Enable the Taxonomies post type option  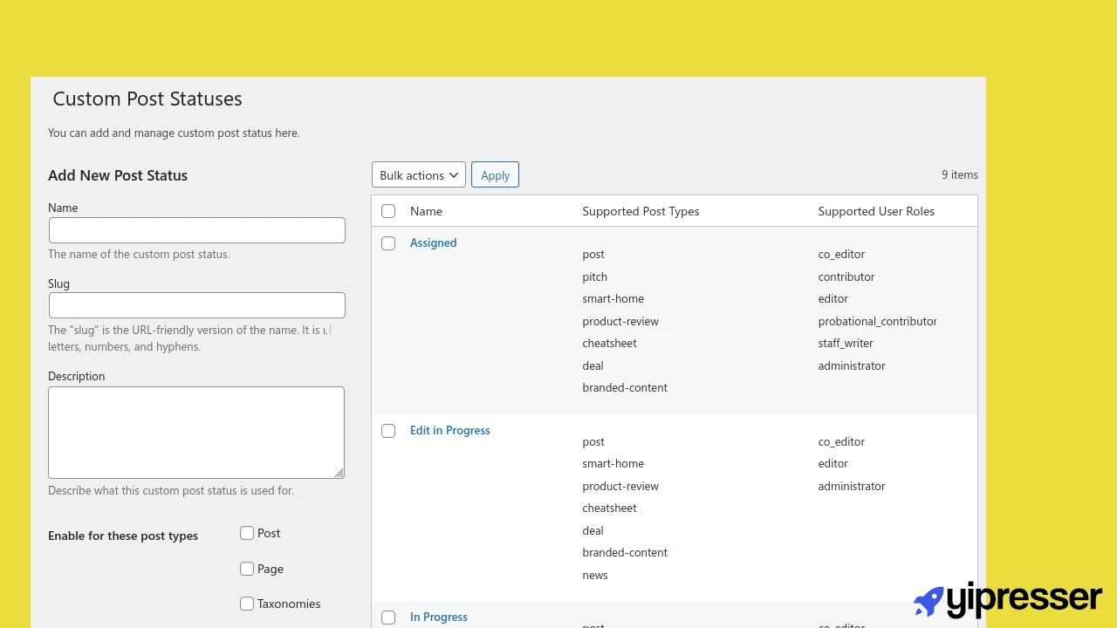(247, 603)
